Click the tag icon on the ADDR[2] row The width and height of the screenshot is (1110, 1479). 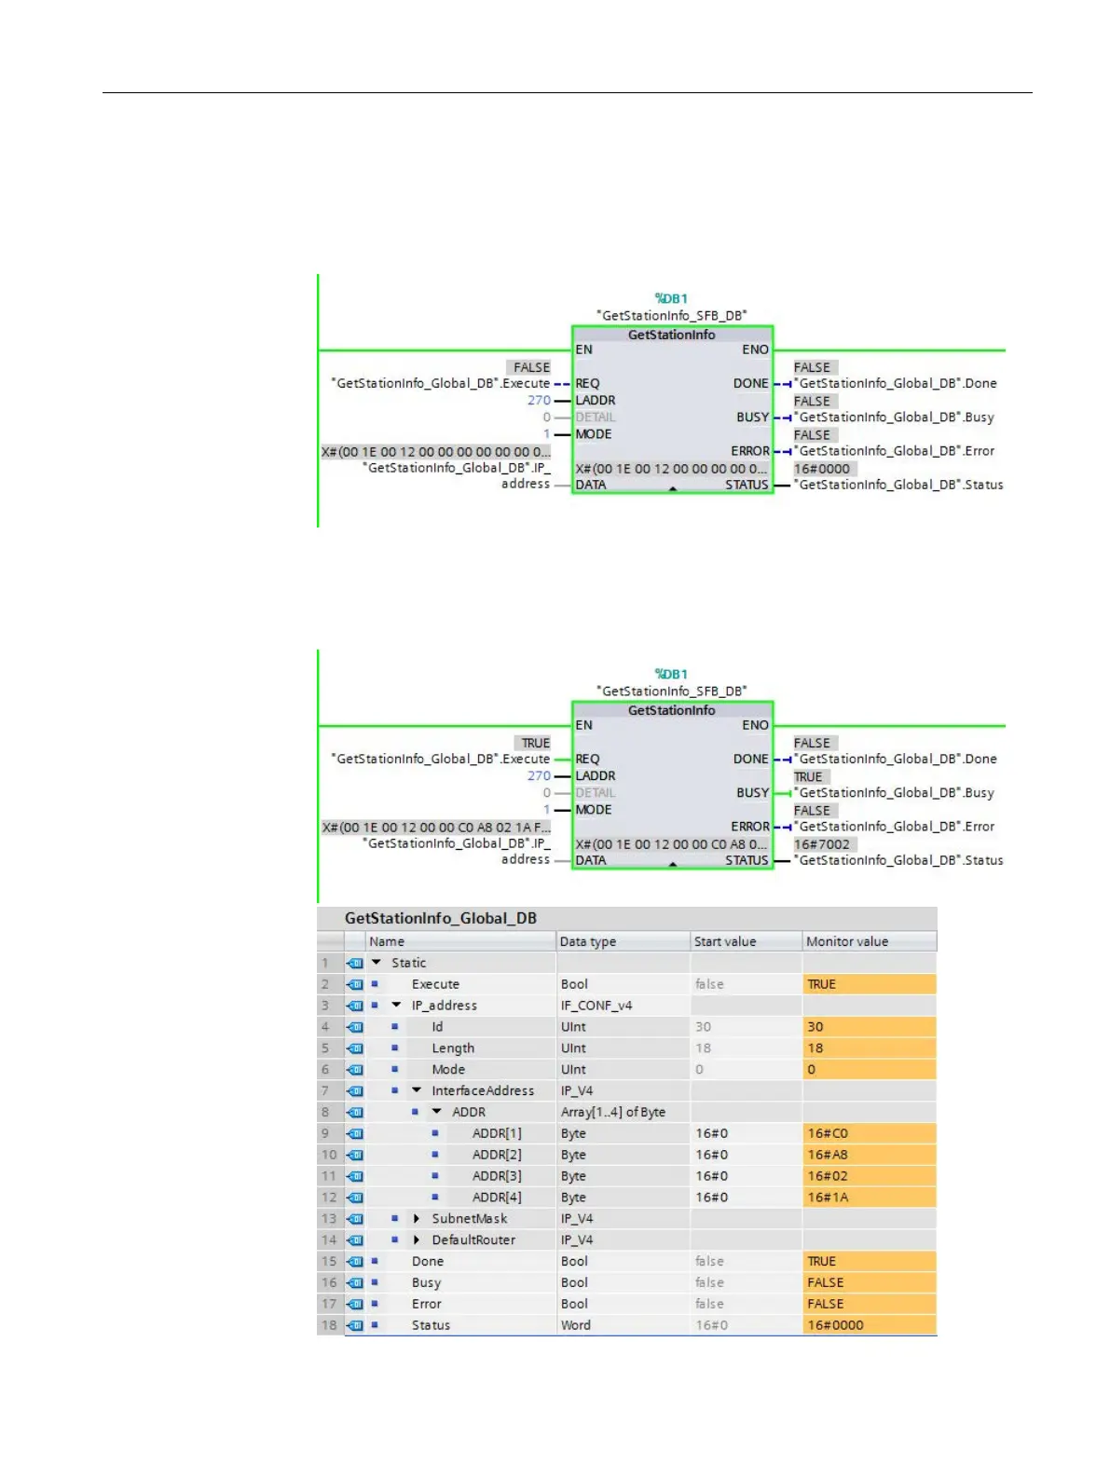(355, 1155)
